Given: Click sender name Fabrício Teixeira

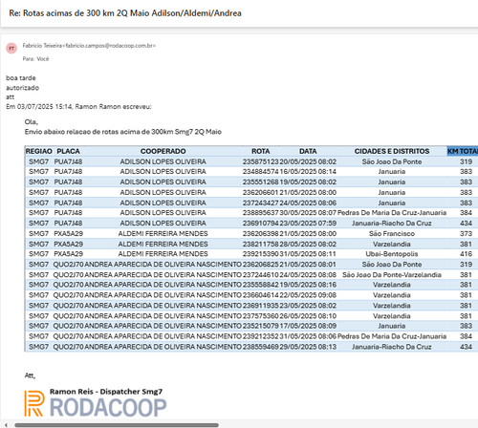Looking at the screenshot, I should tap(42, 46).
